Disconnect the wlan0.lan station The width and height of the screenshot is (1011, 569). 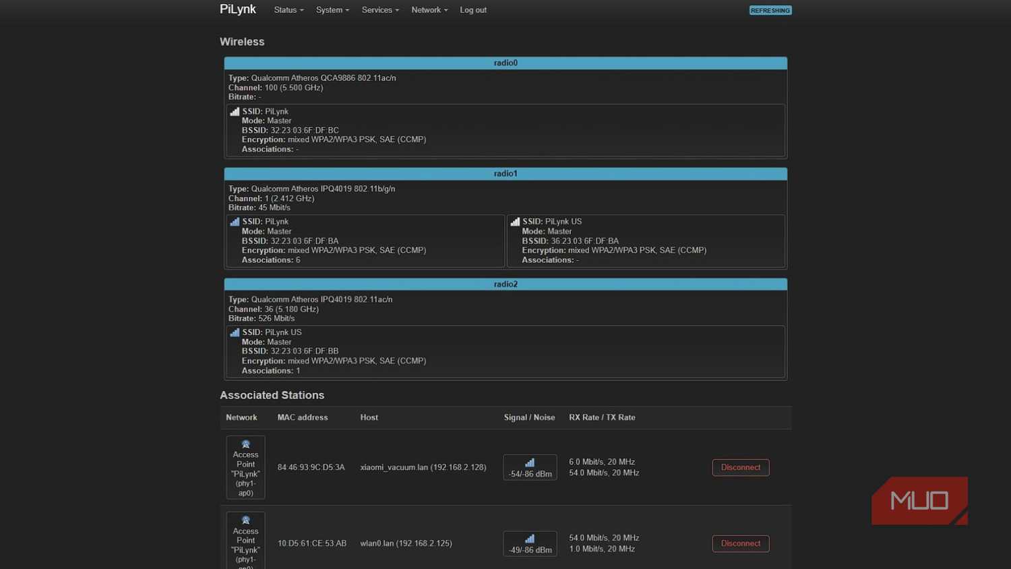741,543
